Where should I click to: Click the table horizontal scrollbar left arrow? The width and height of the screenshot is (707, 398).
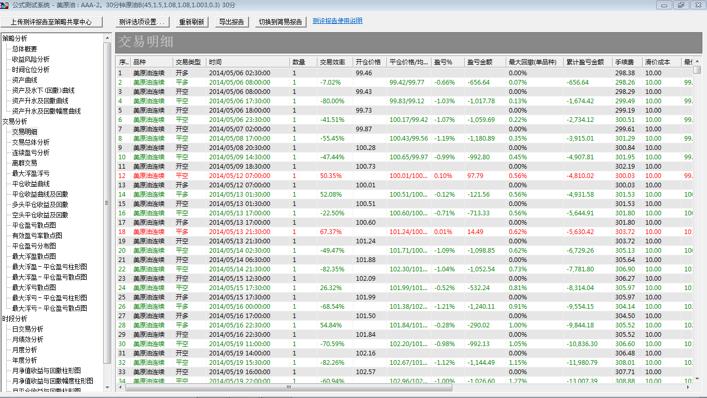[x=121, y=387]
